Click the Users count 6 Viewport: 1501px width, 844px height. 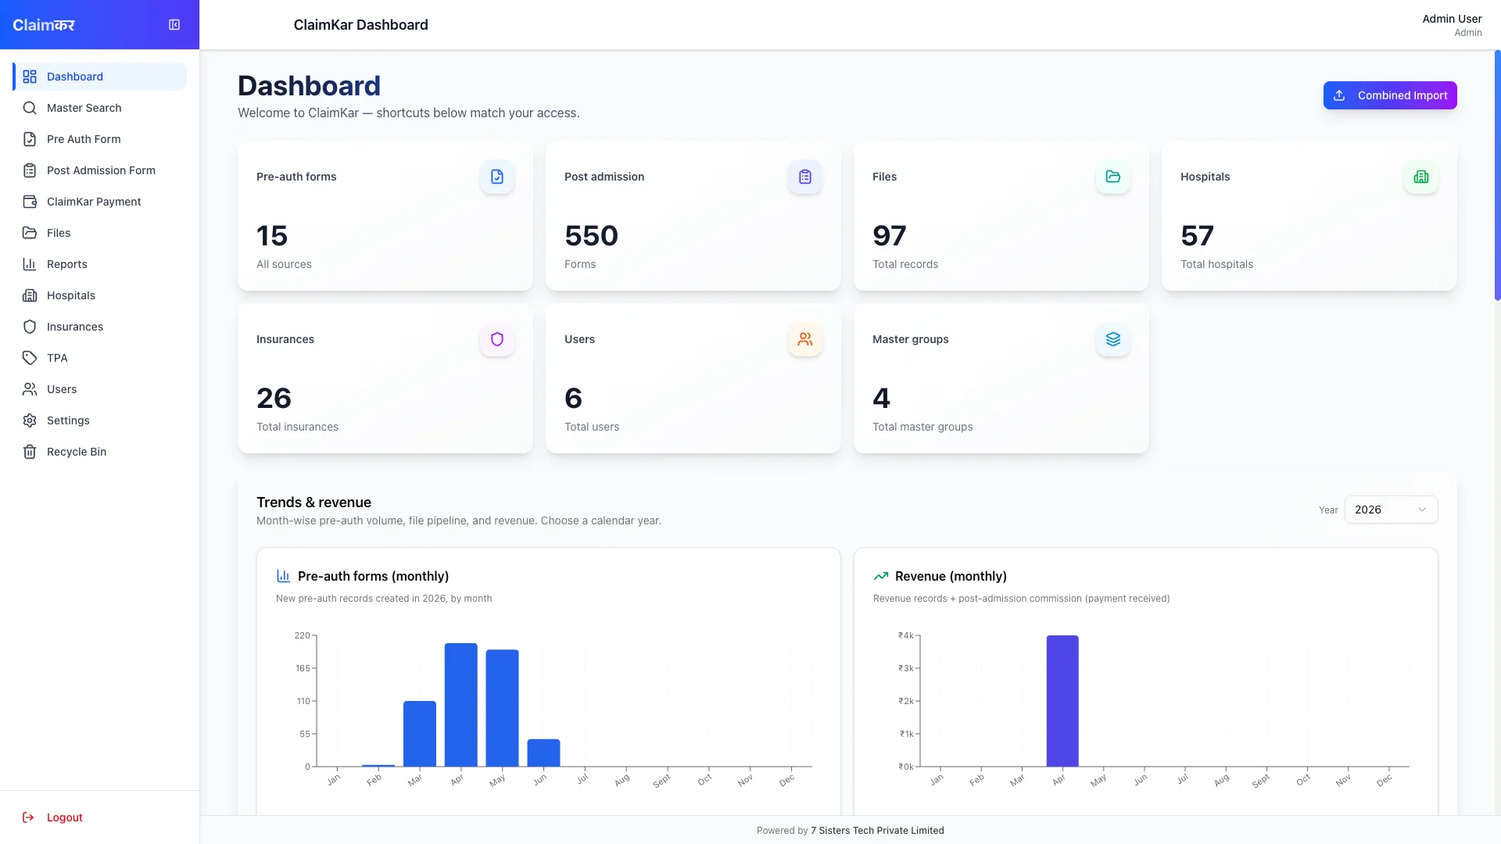573,398
